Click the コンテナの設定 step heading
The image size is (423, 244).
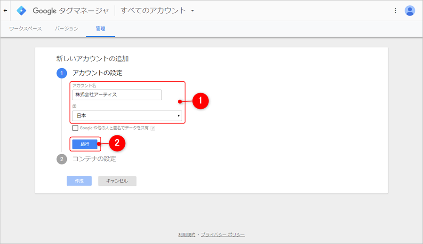tap(94, 159)
